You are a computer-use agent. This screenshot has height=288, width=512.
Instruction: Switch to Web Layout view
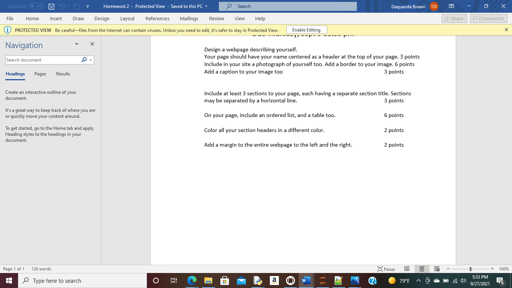pyautogui.click(x=437, y=269)
